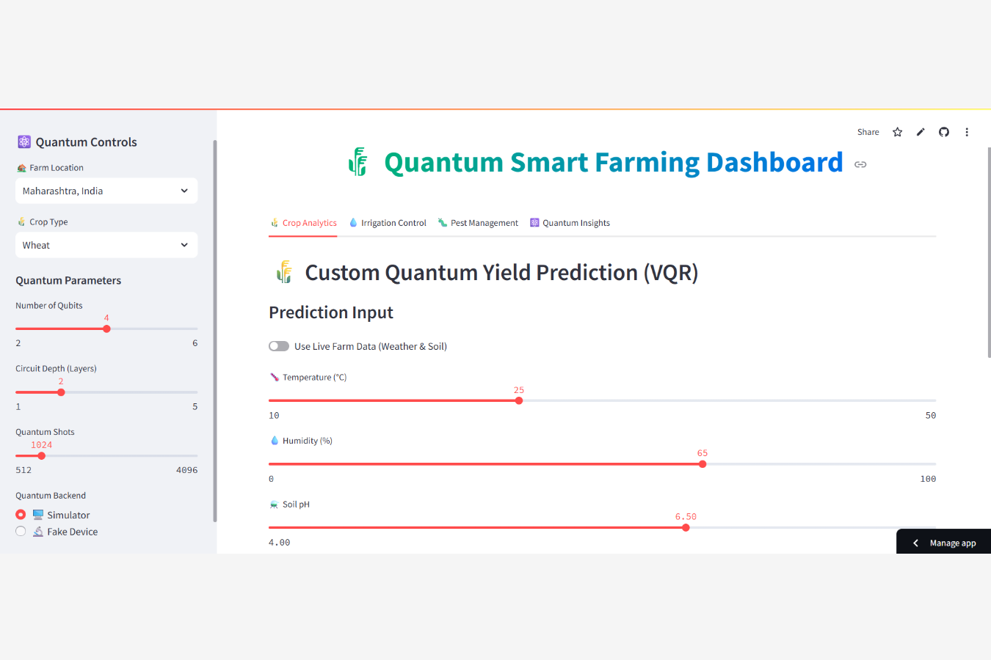Select the Simulator backend option

(21, 515)
